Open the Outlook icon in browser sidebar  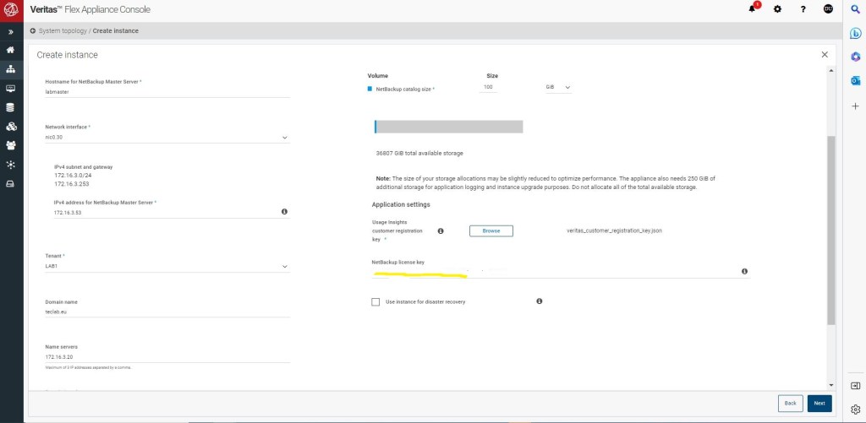(855, 80)
